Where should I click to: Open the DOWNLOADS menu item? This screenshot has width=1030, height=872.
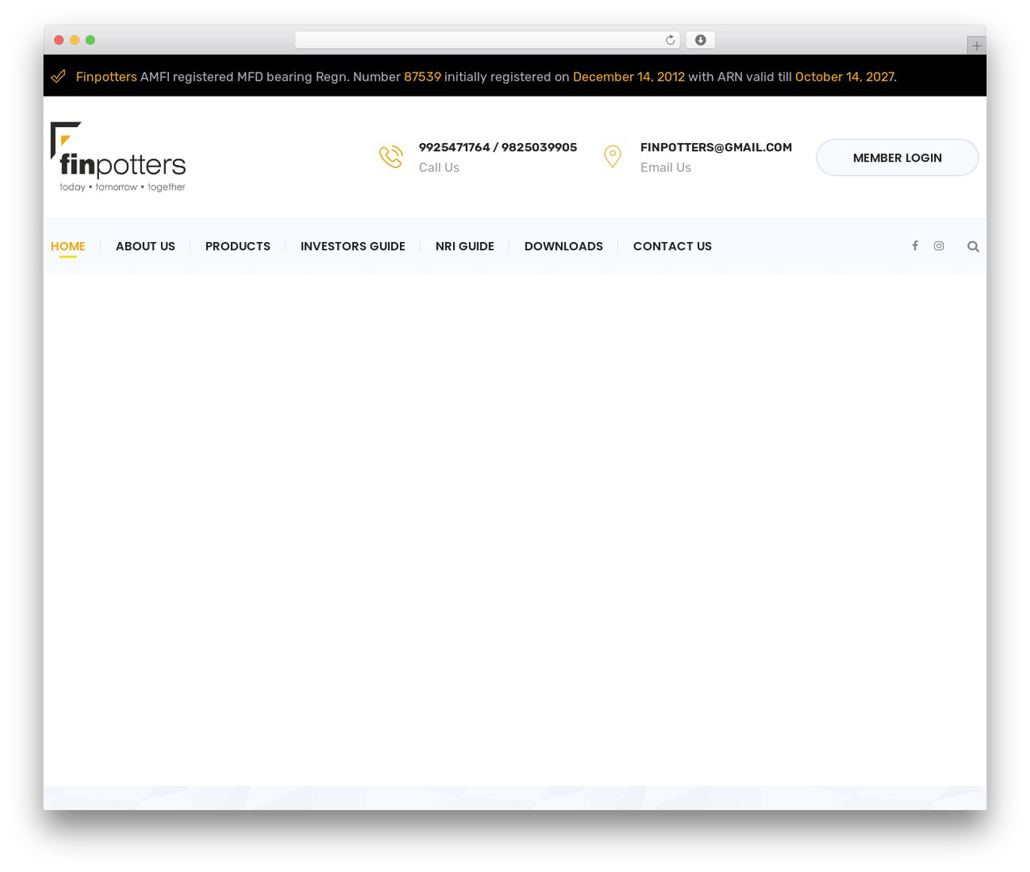click(x=564, y=246)
